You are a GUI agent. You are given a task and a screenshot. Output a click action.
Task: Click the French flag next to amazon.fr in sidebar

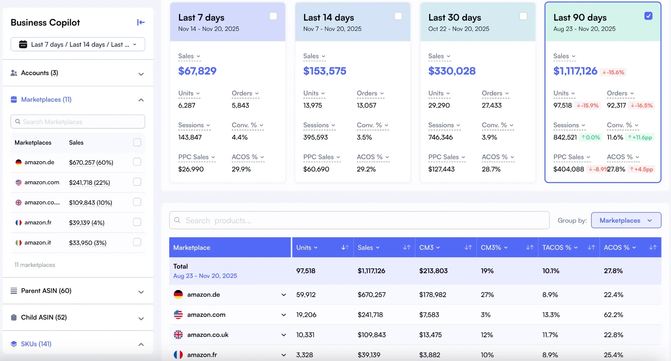(19, 223)
